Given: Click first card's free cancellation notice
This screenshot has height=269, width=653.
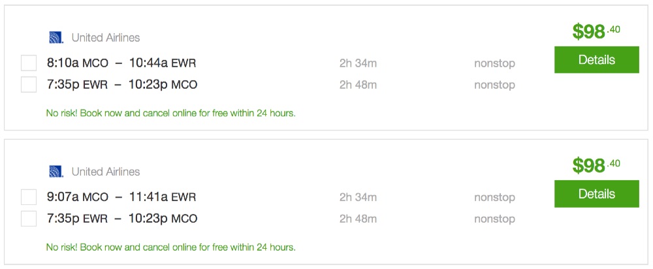Looking at the screenshot, I should pos(170,113).
